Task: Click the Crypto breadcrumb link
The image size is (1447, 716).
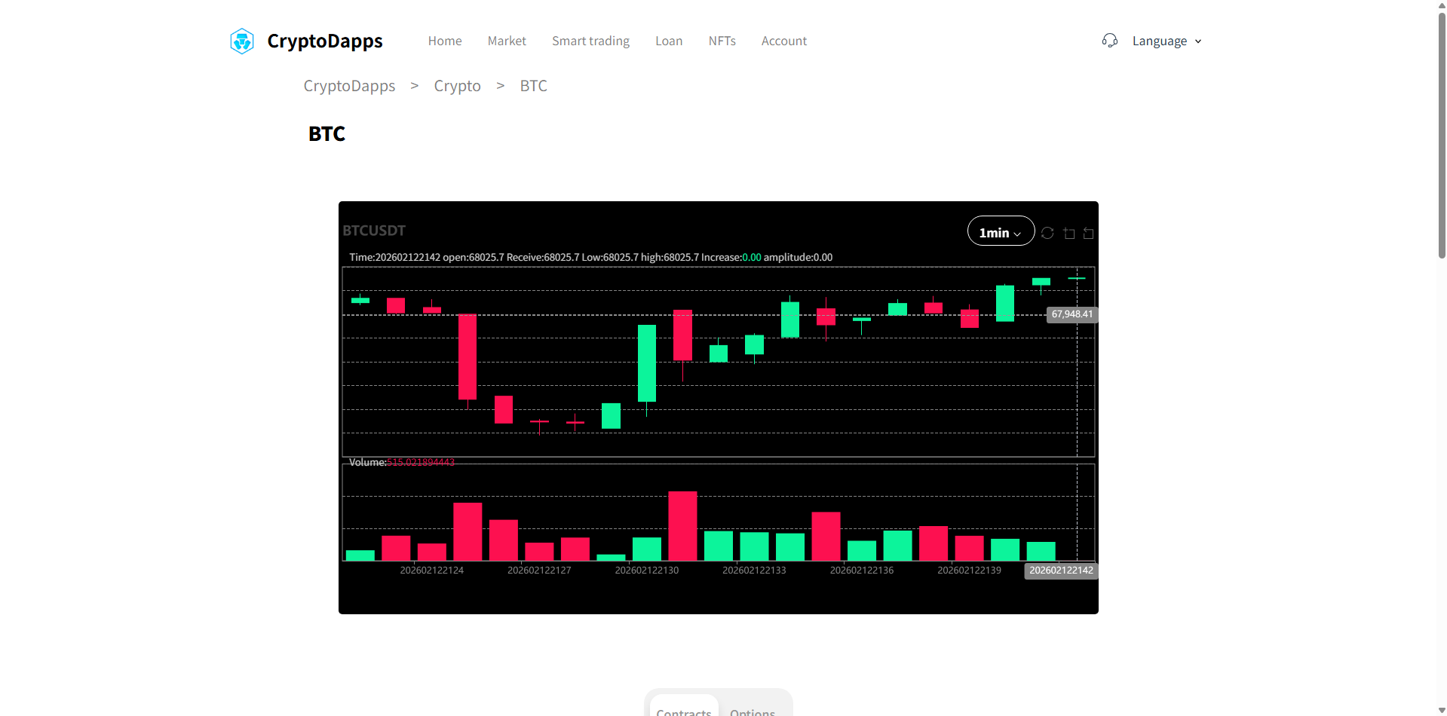Action: tap(457, 86)
